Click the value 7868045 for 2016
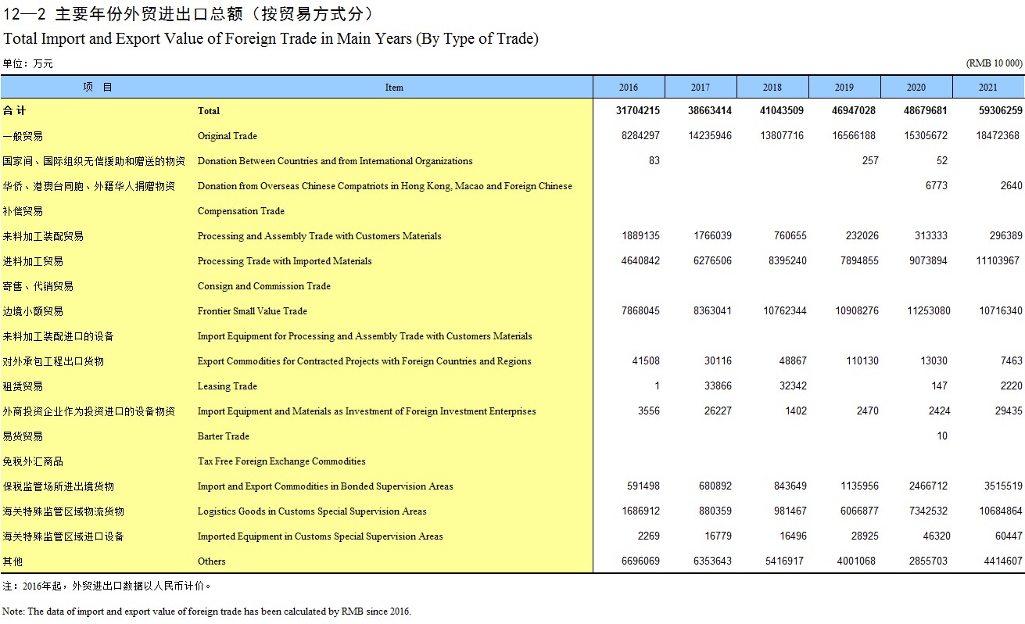Screen dimensions: 1025x624 (640, 311)
